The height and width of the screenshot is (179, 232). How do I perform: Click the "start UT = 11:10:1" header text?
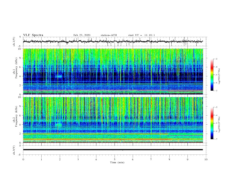point(141,35)
